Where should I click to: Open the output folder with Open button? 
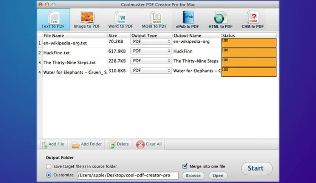tap(218, 175)
